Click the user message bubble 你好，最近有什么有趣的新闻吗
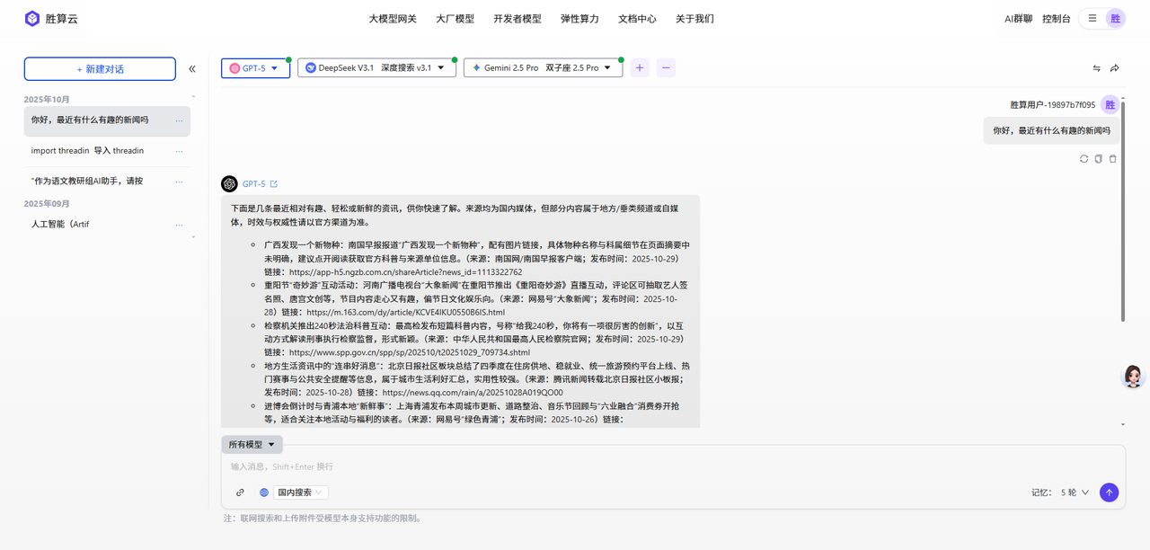The width and height of the screenshot is (1150, 550). click(x=1051, y=130)
